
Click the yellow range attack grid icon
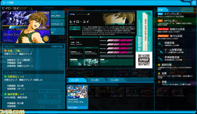[159, 65]
